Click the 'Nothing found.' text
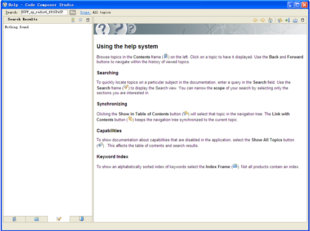The width and height of the screenshot is (310, 231). pyautogui.click(x=17, y=27)
